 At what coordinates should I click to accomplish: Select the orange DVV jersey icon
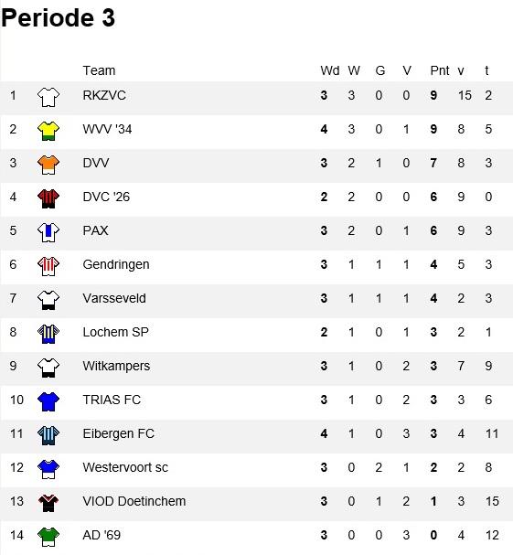(48, 165)
